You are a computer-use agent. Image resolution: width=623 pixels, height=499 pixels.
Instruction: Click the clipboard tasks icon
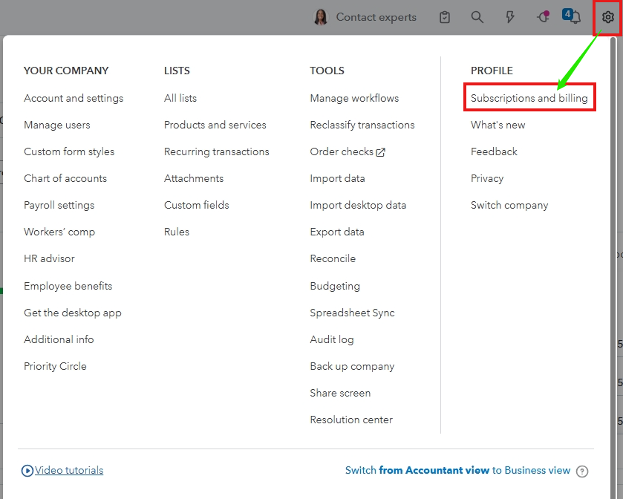[445, 17]
